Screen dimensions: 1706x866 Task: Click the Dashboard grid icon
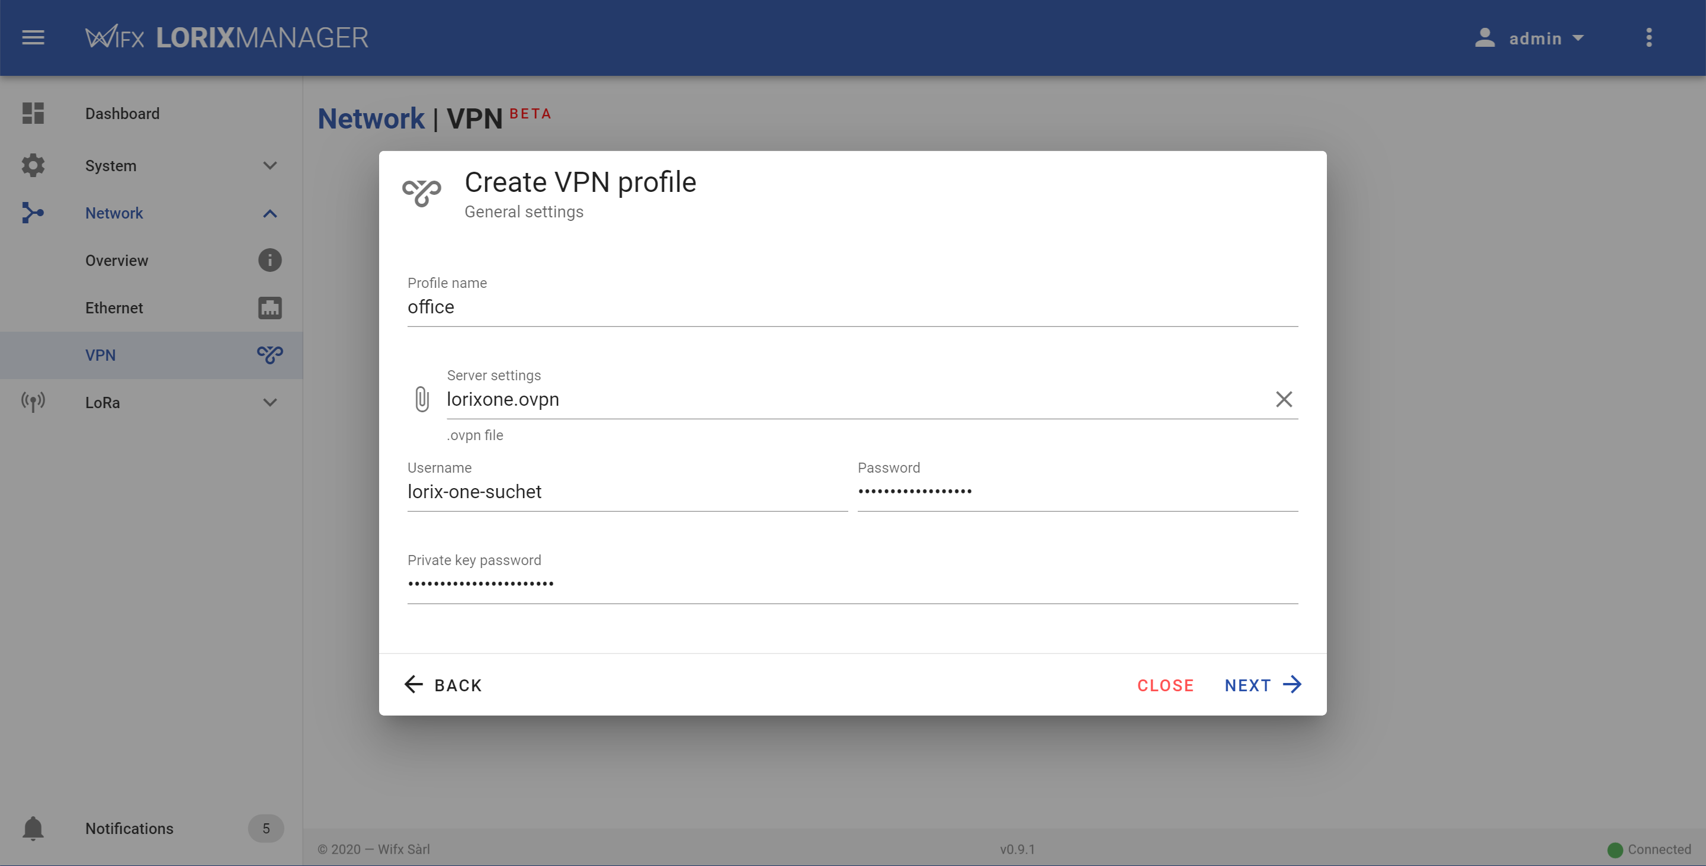pyautogui.click(x=33, y=113)
